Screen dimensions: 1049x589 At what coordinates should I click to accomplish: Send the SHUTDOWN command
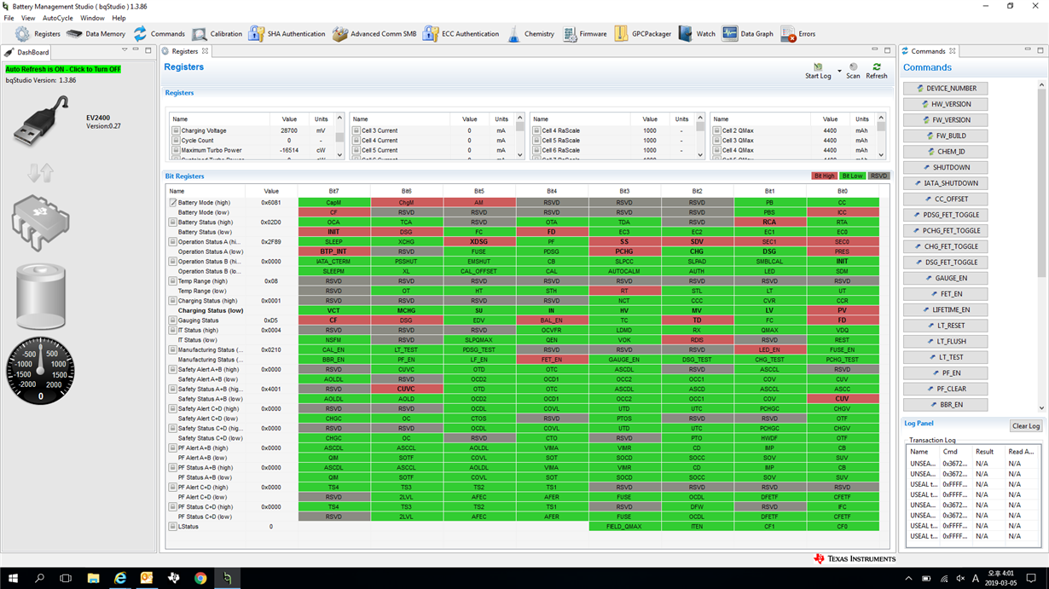(946, 167)
